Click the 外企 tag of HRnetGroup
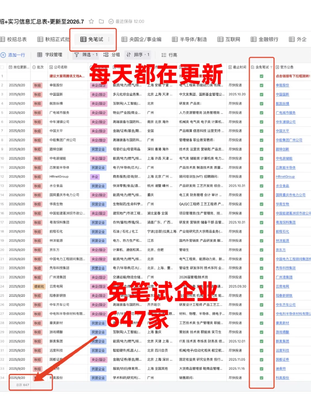The width and height of the screenshot is (311, 407). pos(95,177)
